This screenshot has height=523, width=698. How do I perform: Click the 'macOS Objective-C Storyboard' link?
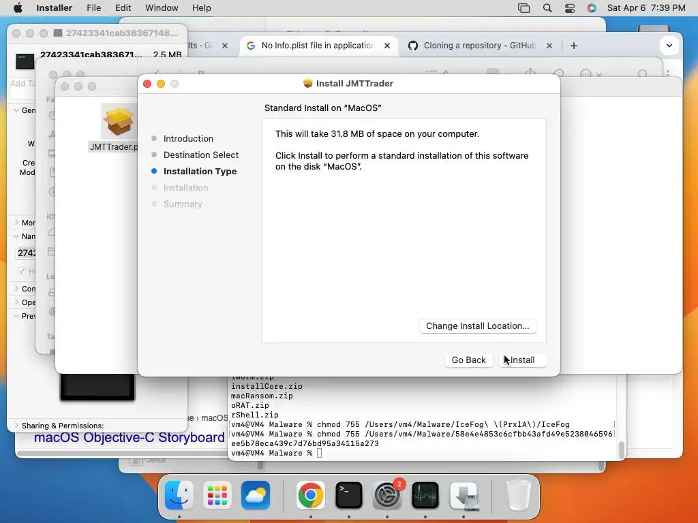[x=129, y=437]
